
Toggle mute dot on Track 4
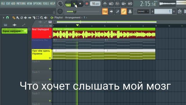50,69
